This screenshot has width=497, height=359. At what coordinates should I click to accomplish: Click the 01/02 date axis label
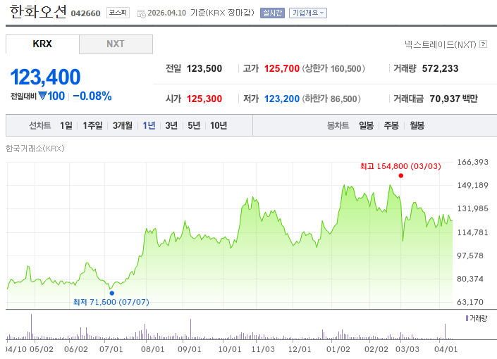click(338, 350)
